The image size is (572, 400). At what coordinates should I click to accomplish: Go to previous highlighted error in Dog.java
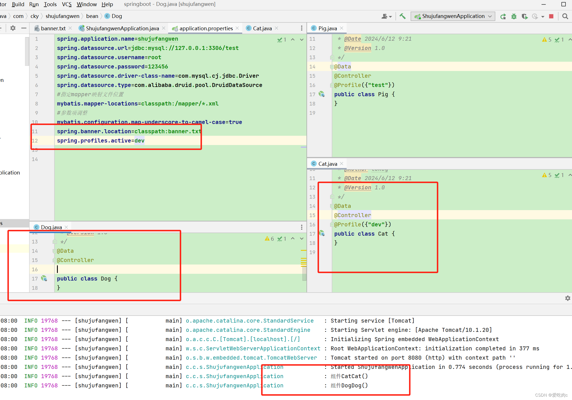coord(293,238)
